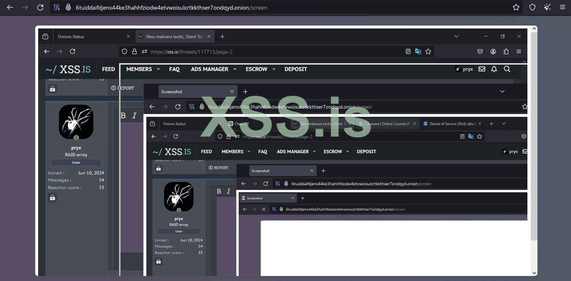The width and height of the screenshot is (571, 281).
Task: Select Onions Status tab in two-tab xss.is window
Action: tap(93, 36)
